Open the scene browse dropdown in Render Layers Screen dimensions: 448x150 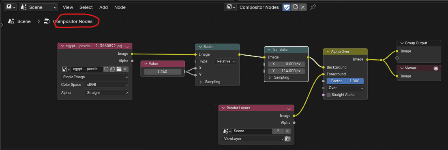pos(227,131)
